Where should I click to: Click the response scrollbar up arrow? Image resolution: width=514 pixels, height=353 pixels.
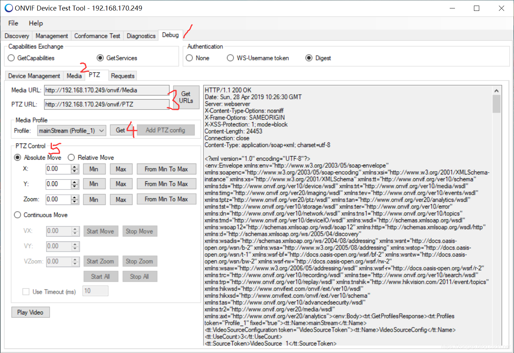click(x=496, y=91)
